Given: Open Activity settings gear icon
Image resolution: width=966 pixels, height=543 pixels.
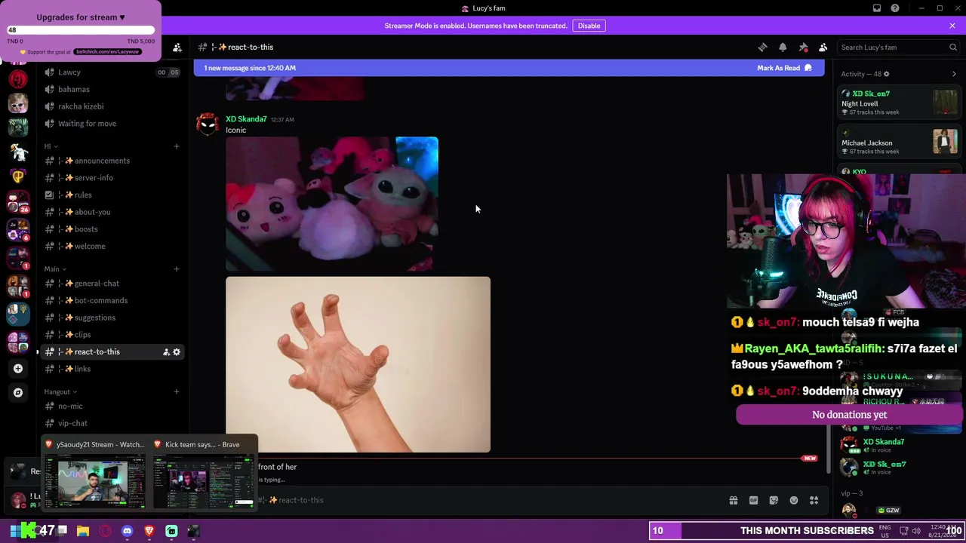Looking at the screenshot, I should click(886, 74).
